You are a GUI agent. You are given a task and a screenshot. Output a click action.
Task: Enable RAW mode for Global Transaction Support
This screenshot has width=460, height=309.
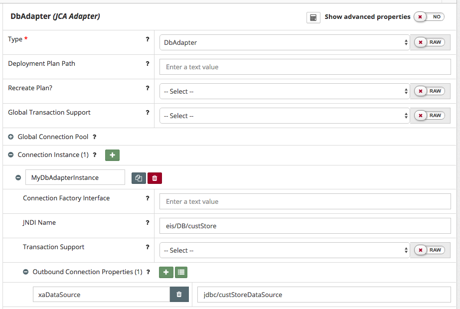(430, 116)
